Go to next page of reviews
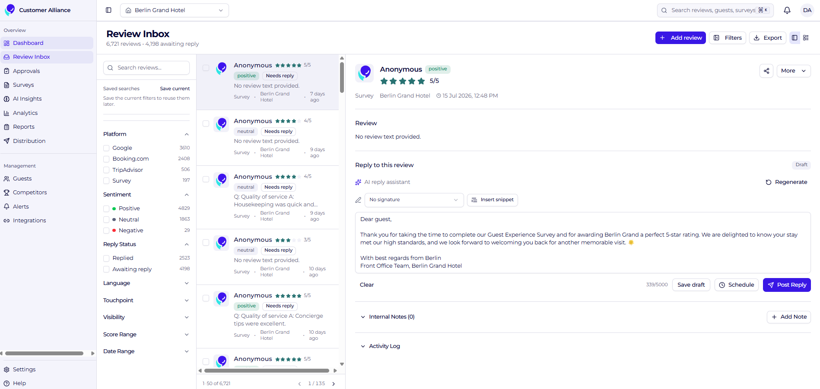820x389 pixels. point(334,383)
